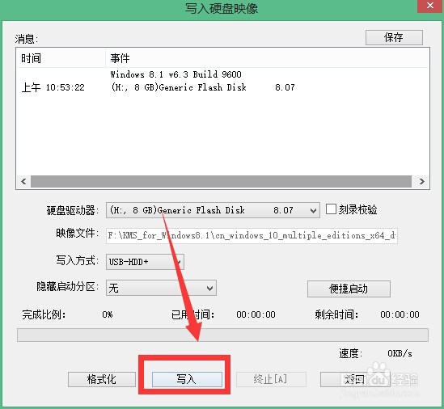The image size is (444, 409).
Task: Click the 终止[A] button
Action: click(x=271, y=379)
